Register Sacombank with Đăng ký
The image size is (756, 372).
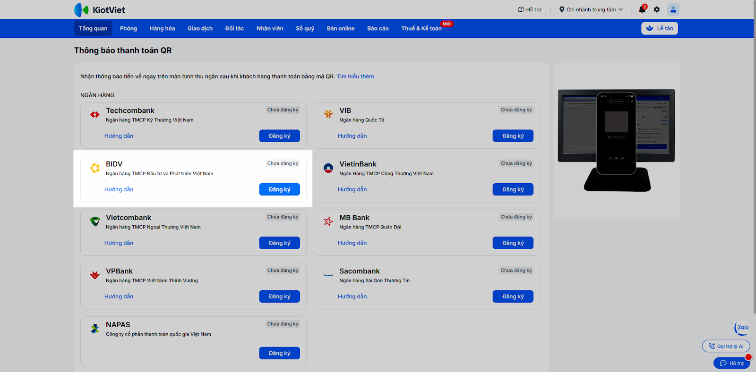pyautogui.click(x=513, y=296)
